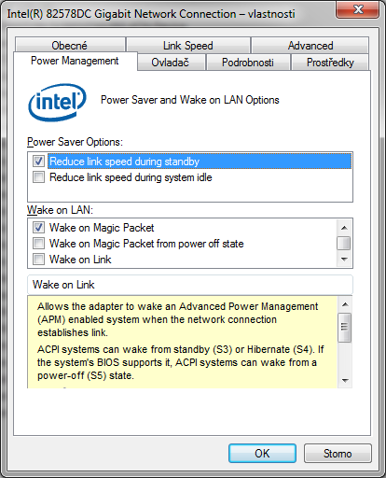The width and height of the screenshot is (386, 478).
Task: Open the Link Speed tab
Action: pos(188,45)
